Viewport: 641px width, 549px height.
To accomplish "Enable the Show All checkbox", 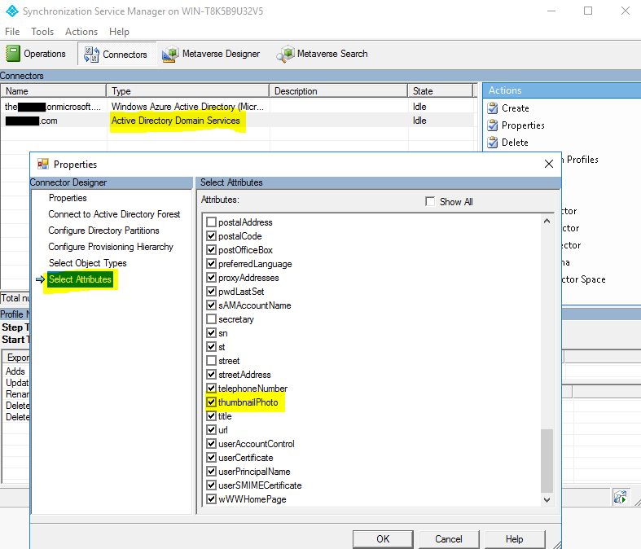I will click(x=430, y=201).
